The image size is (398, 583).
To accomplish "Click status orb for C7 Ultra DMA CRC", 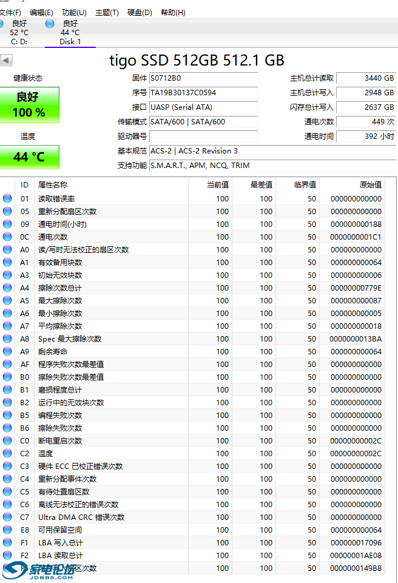I will coord(7,517).
